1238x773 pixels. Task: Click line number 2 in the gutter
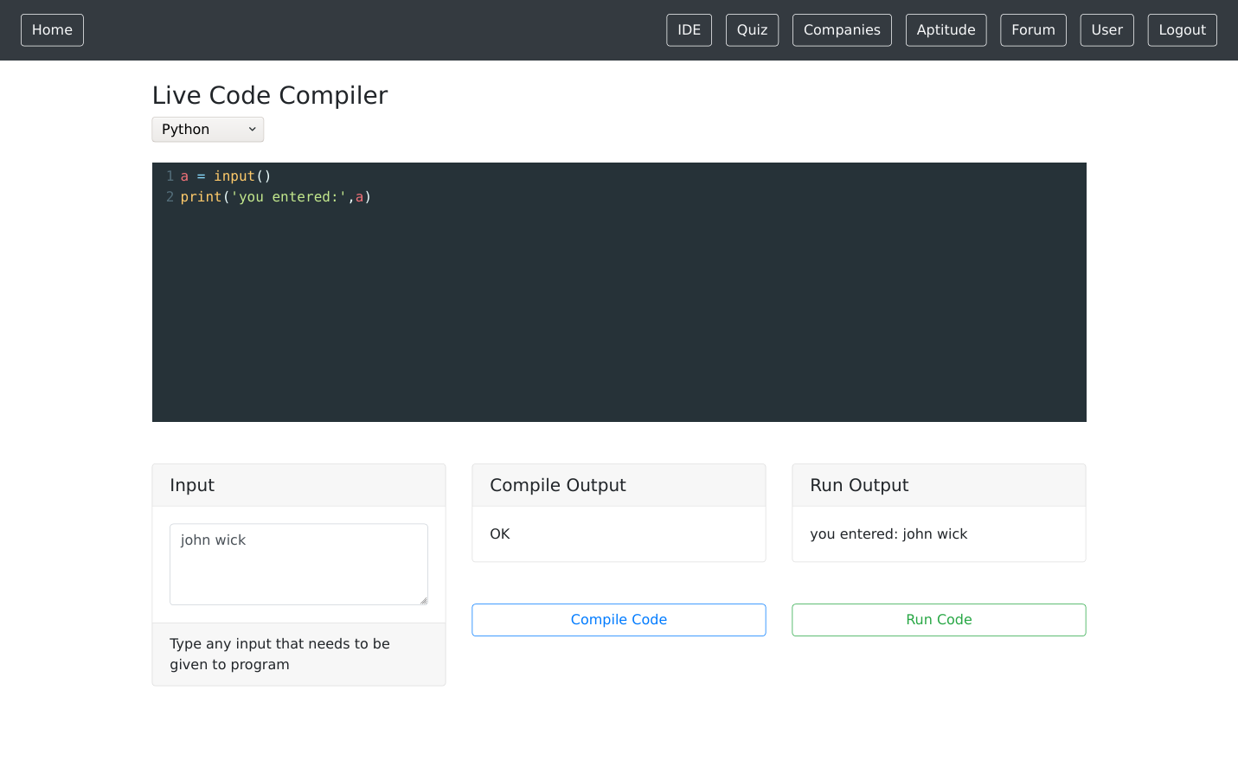click(170, 197)
